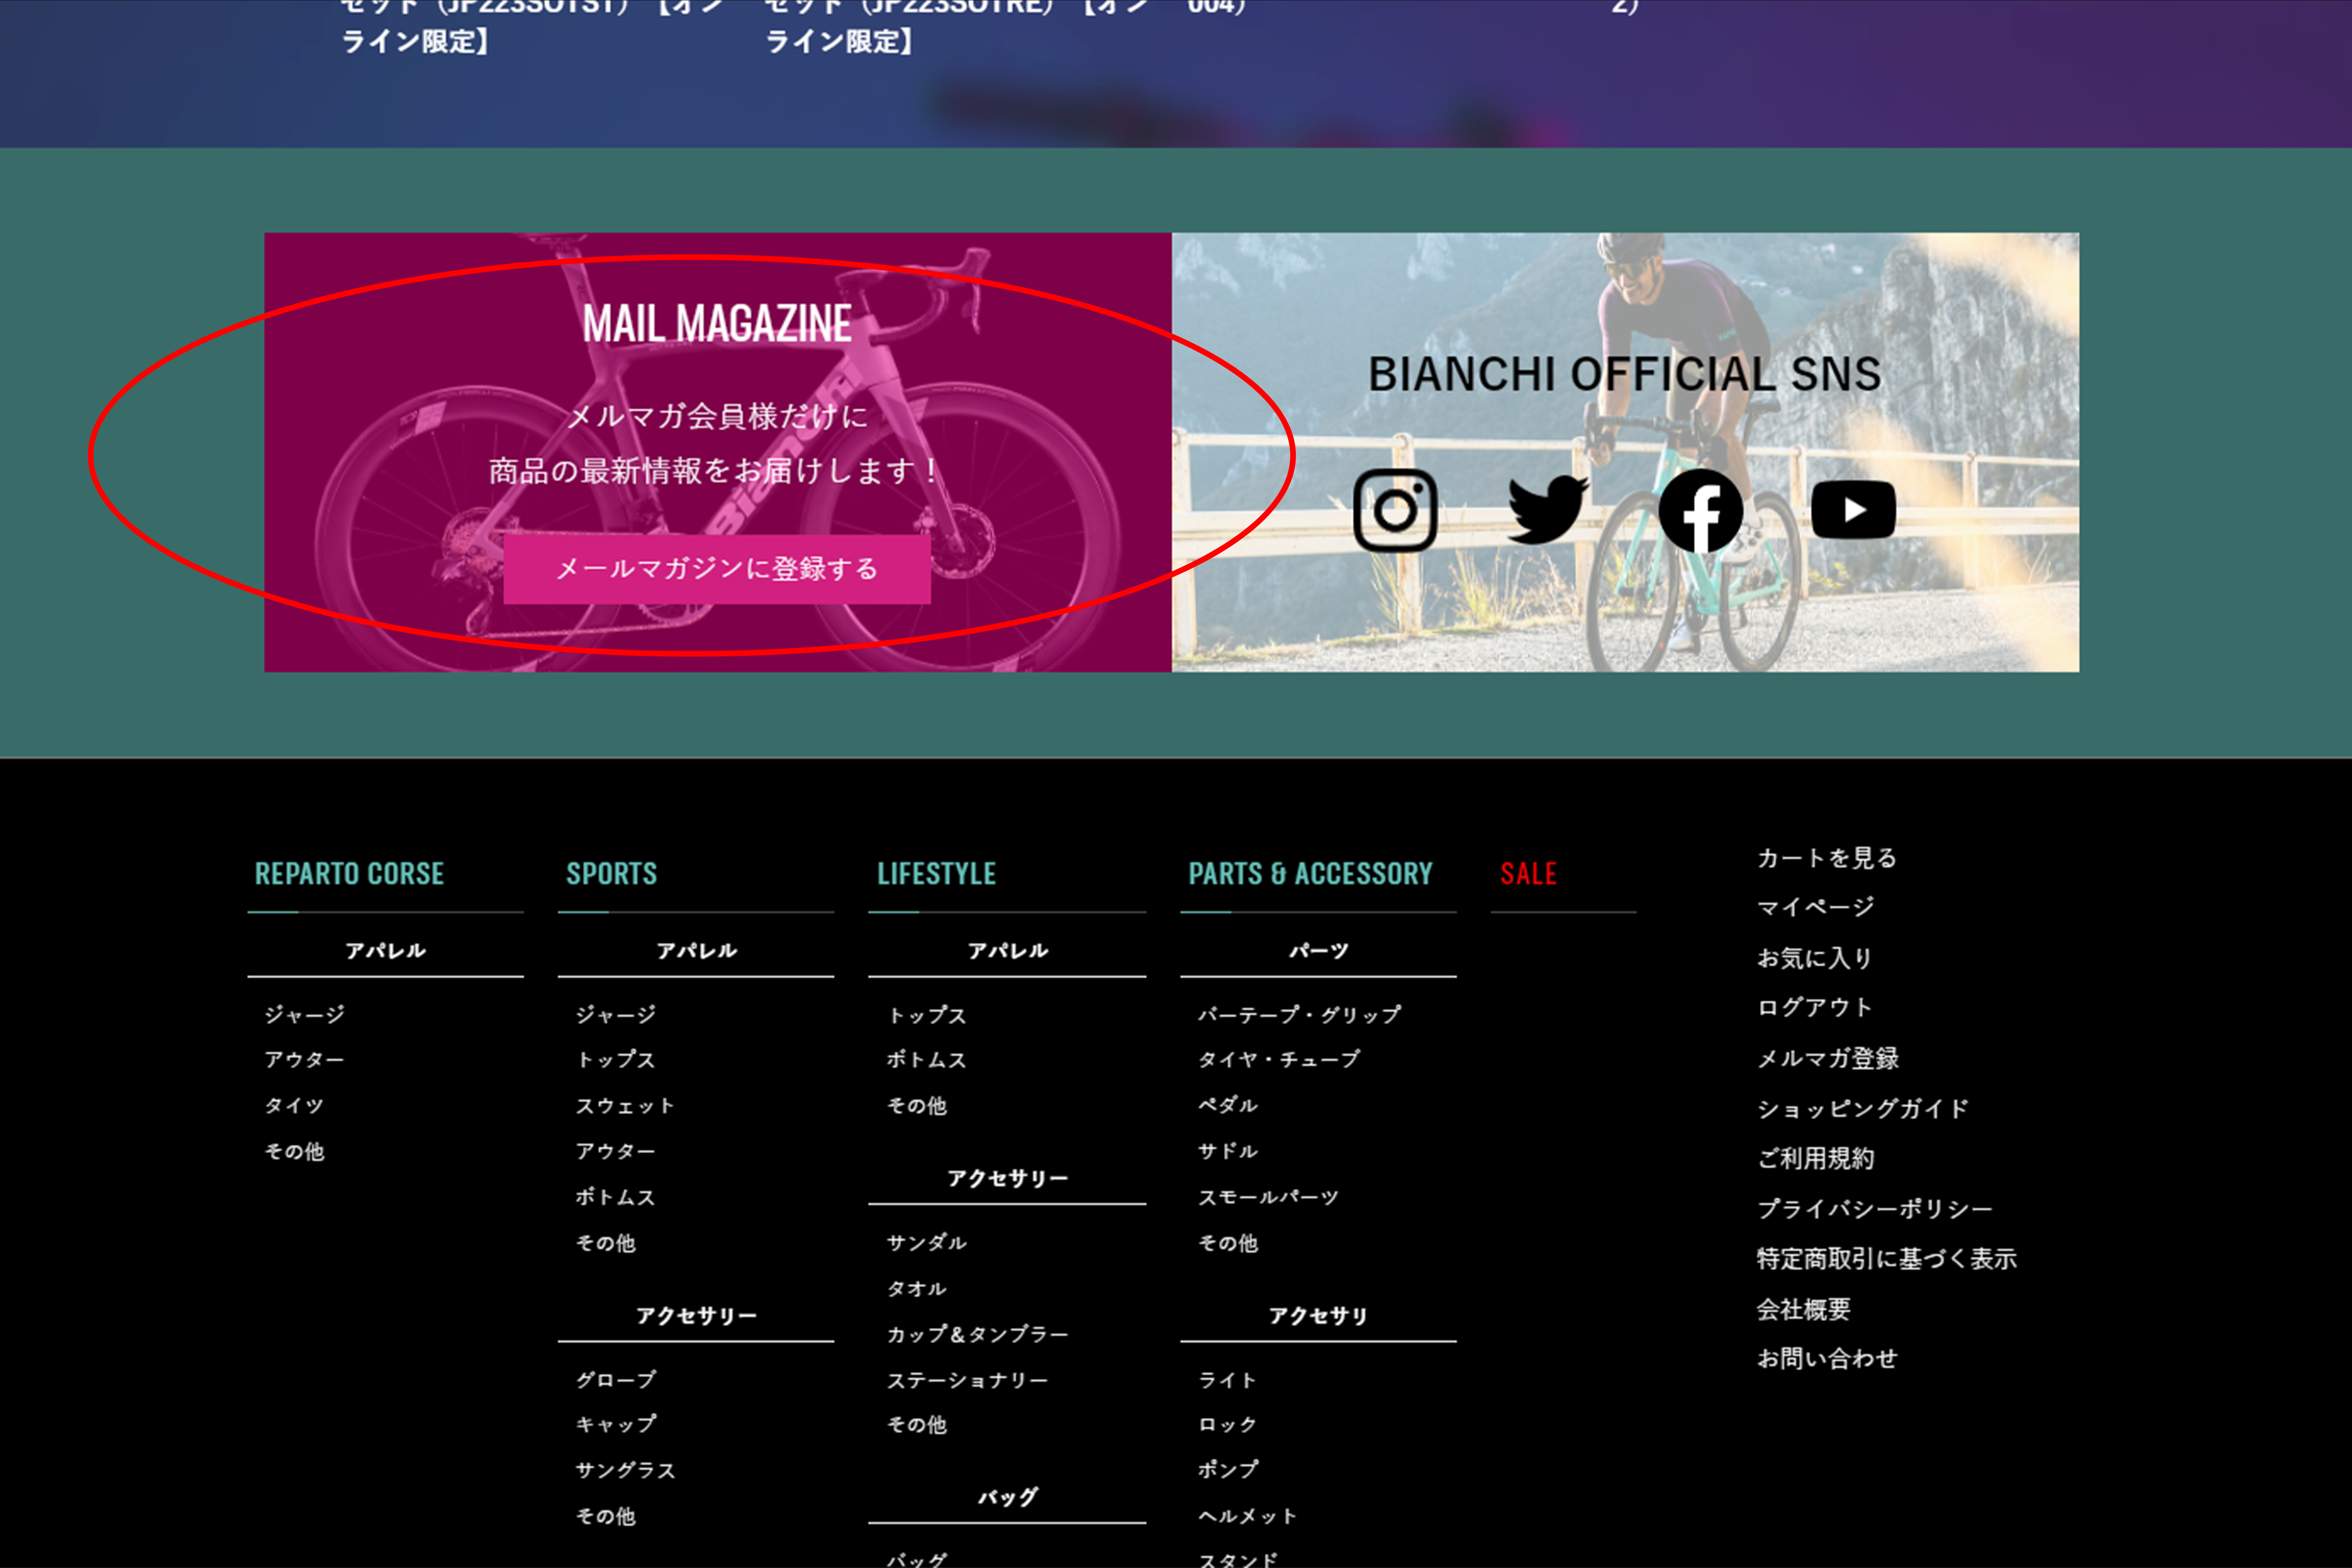
Task: Click ログアウト link
Action: 1815,1008
